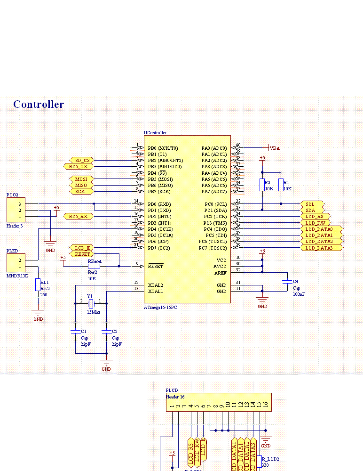Select capacitor C2
363x471 pixels.
click(106, 332)
